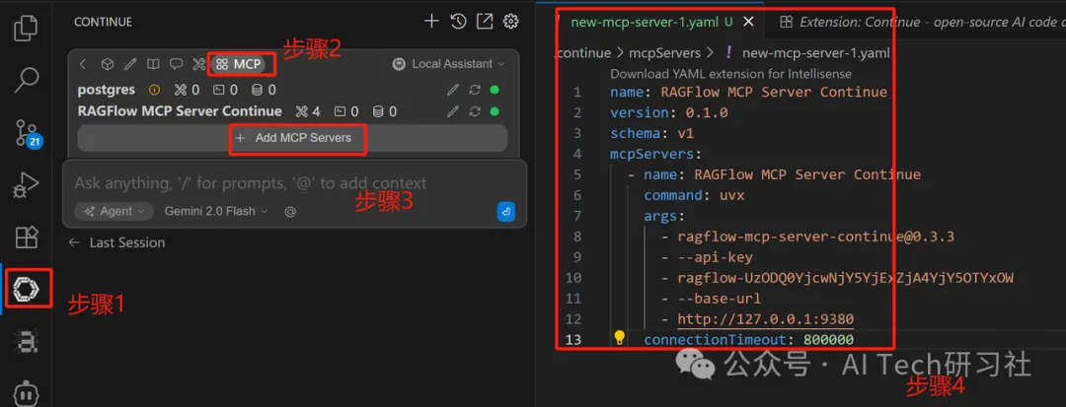Screen dimensions: 1066x407
Task: Click RAGFlow server green status indicator
Action: (495, 111)
